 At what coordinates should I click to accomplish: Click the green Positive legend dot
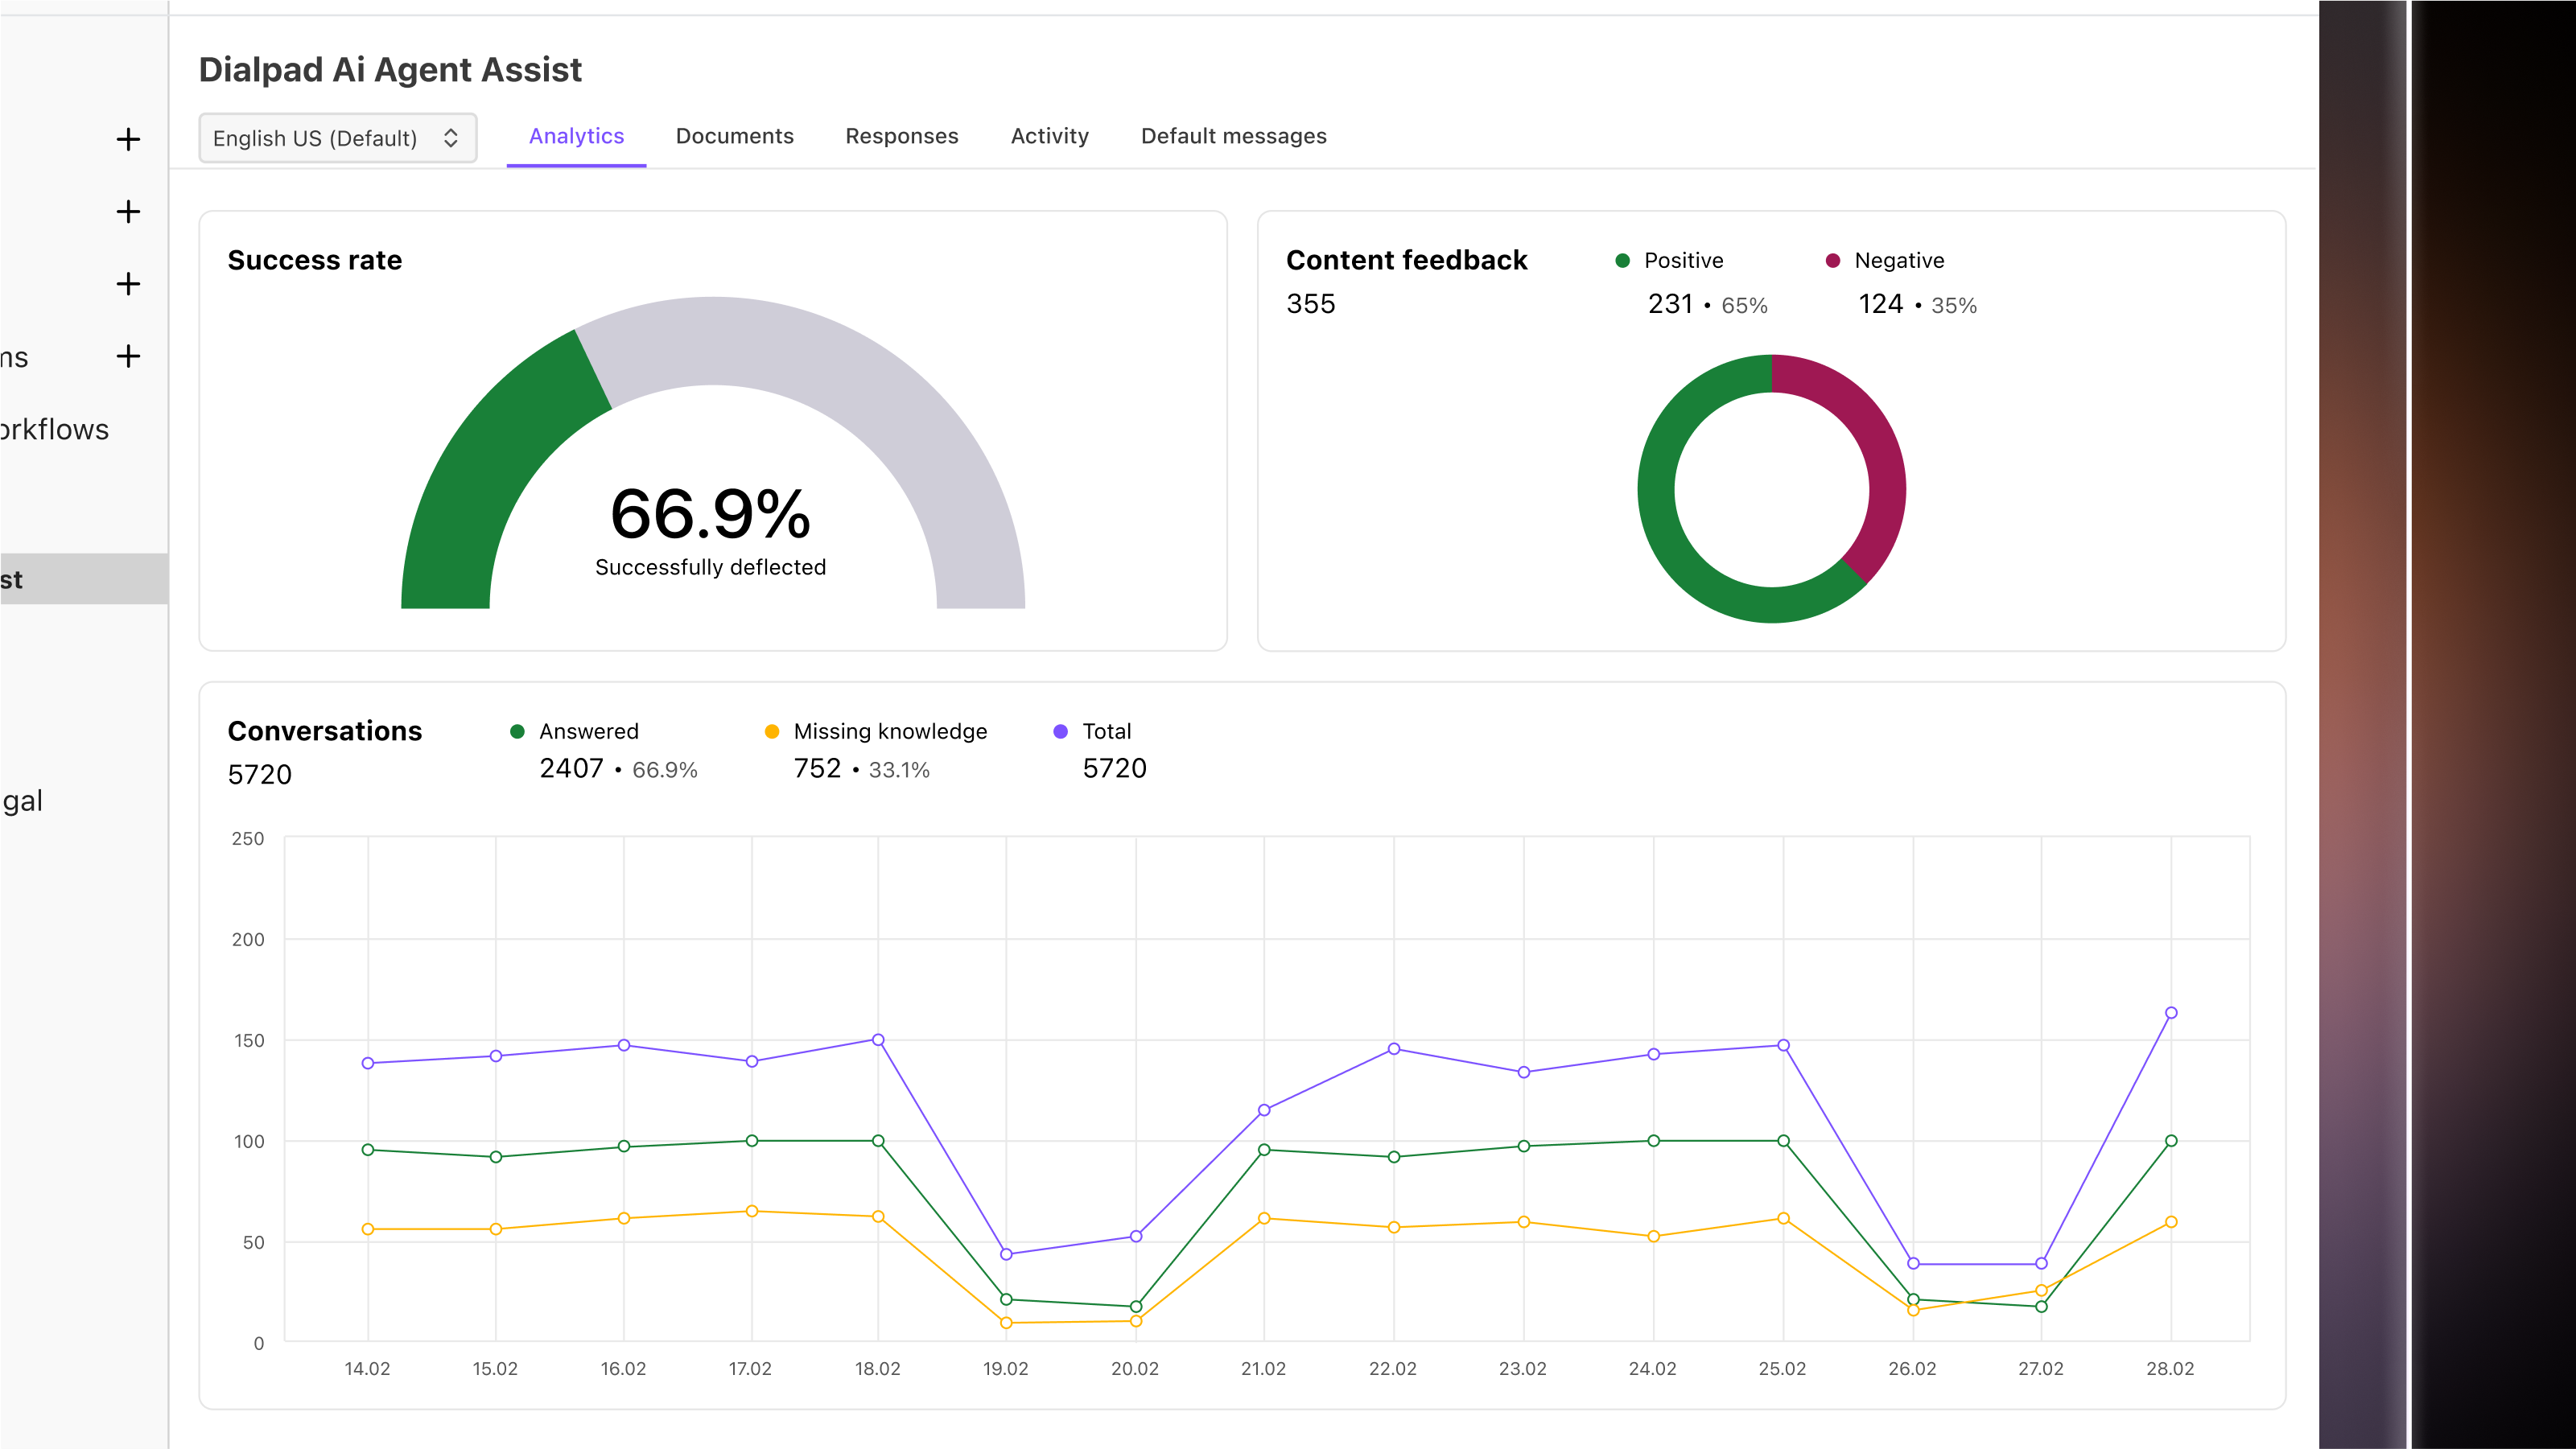point(1622,260)
